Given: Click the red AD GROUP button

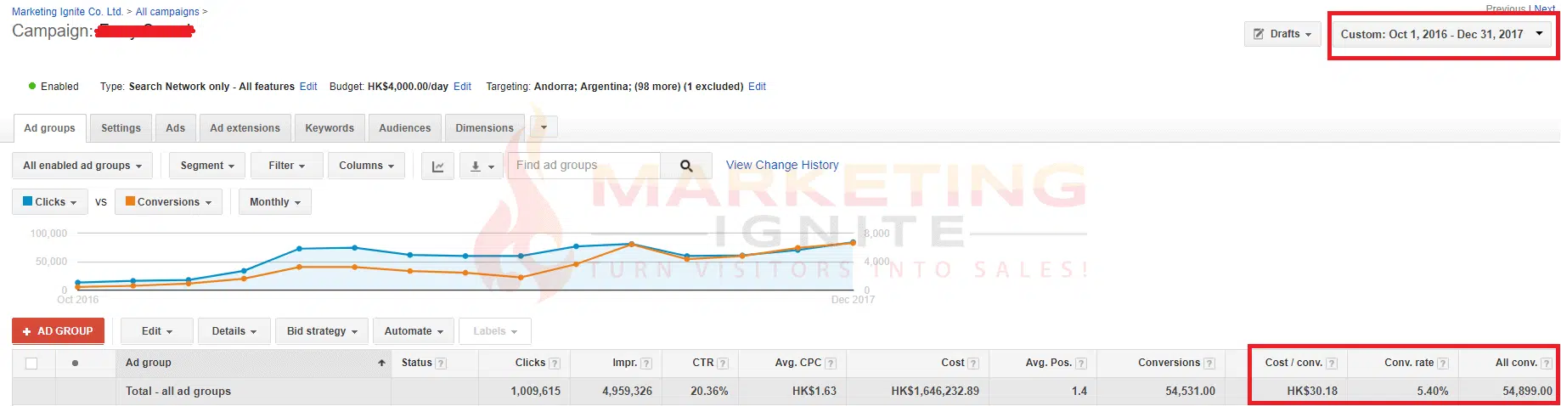Looking at the screenshot, I should [x=58, y=331].
